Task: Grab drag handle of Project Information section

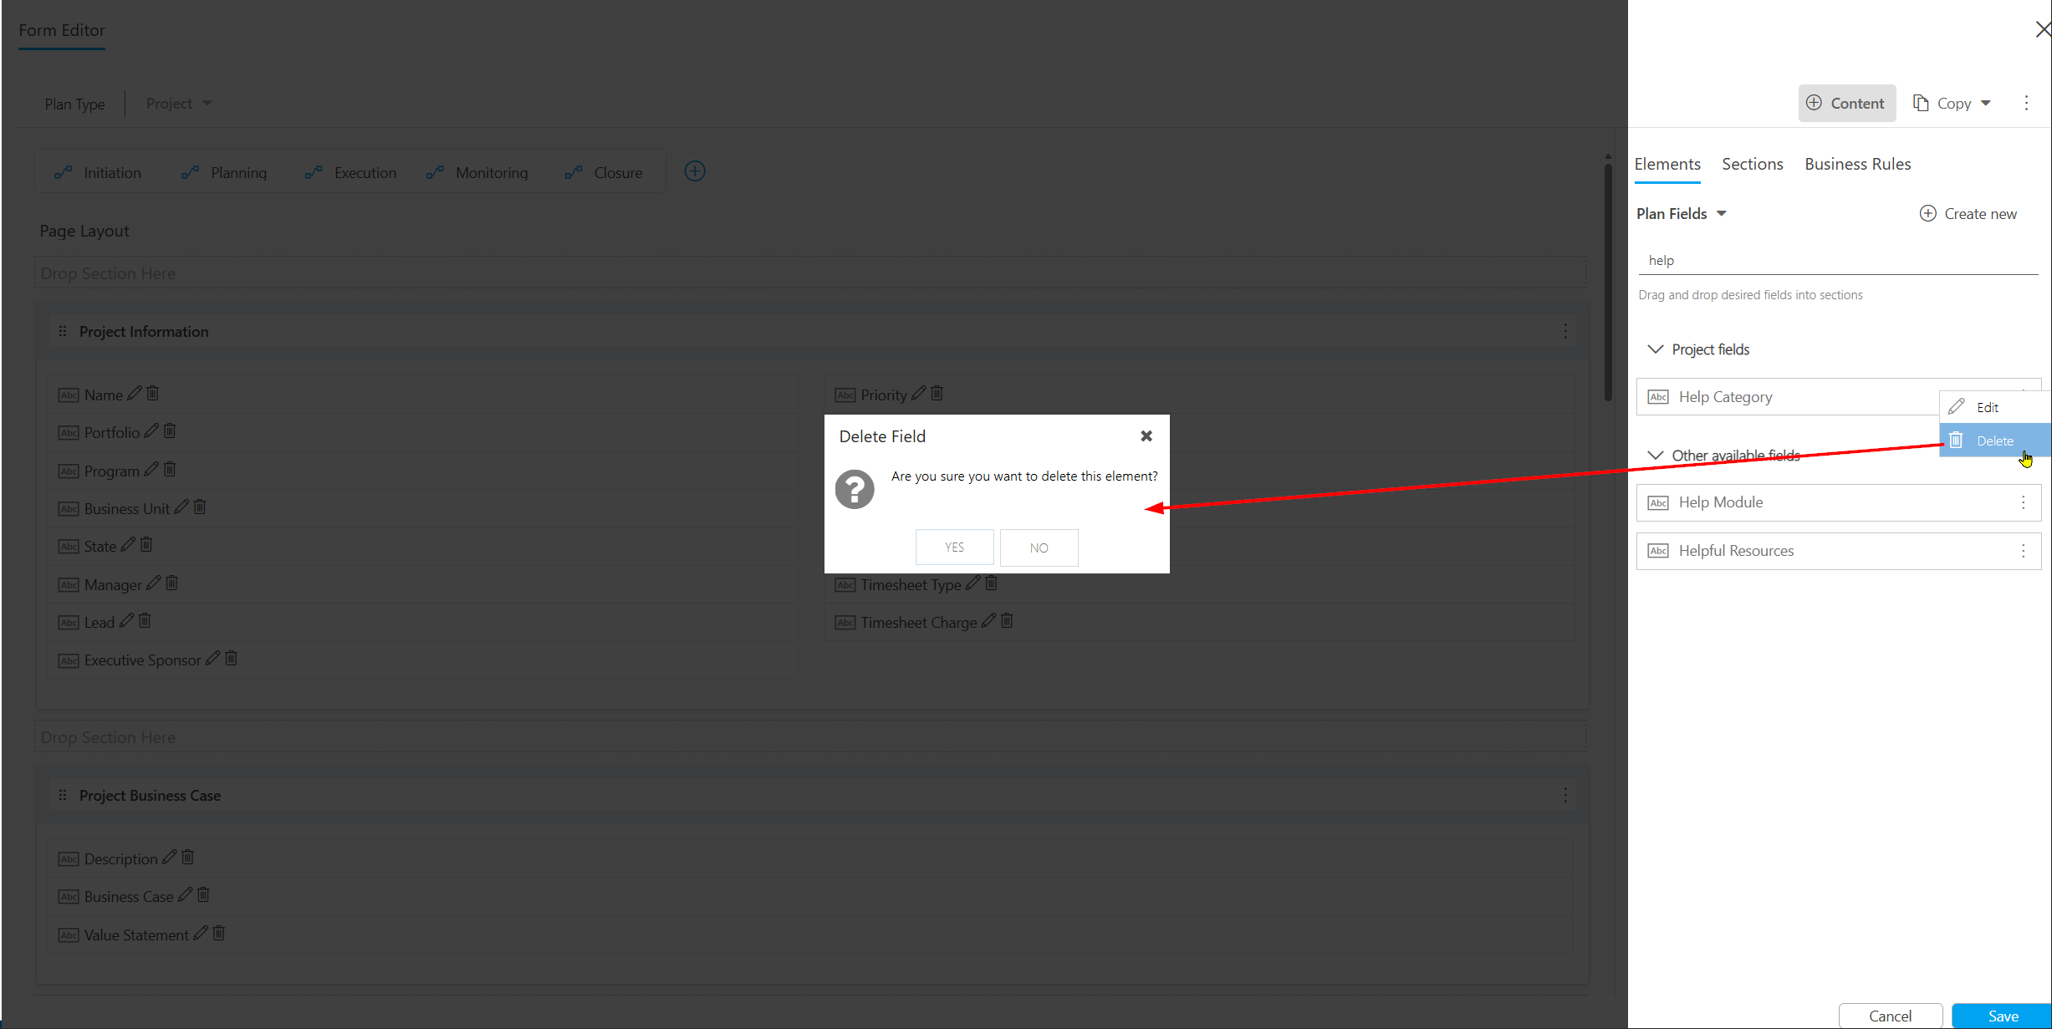Action: 63,331
